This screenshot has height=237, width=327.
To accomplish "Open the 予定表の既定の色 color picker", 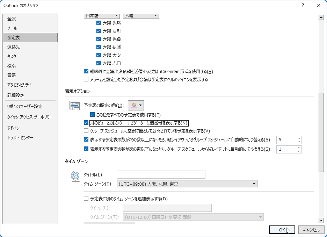I will [x=136, y=105].
